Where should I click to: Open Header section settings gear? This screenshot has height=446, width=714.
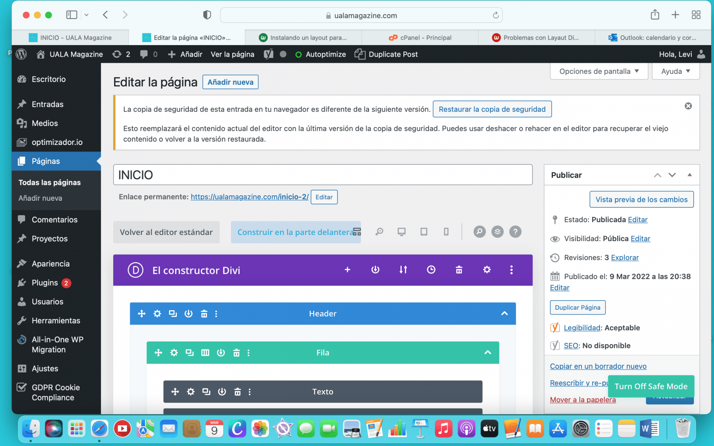pos(157,313)
